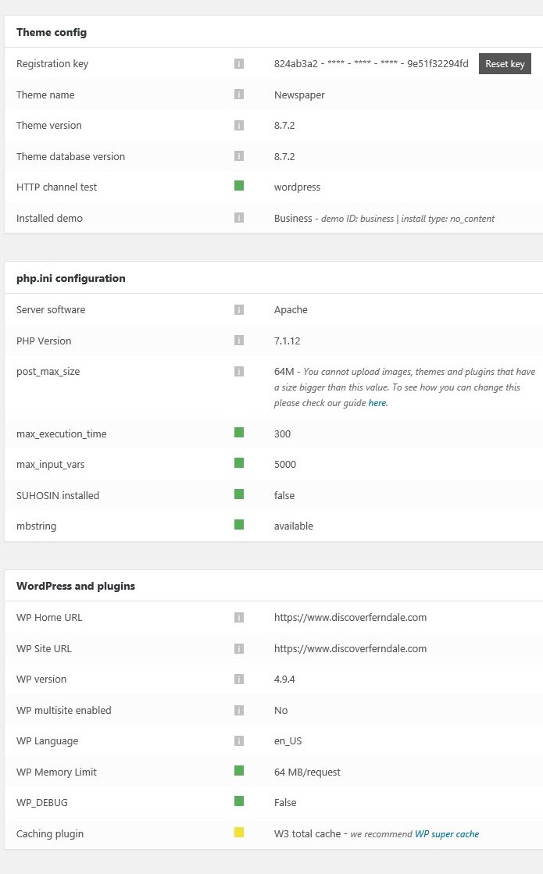Click the WP Site URL value

pyautogui.click(x=350, y=648)
